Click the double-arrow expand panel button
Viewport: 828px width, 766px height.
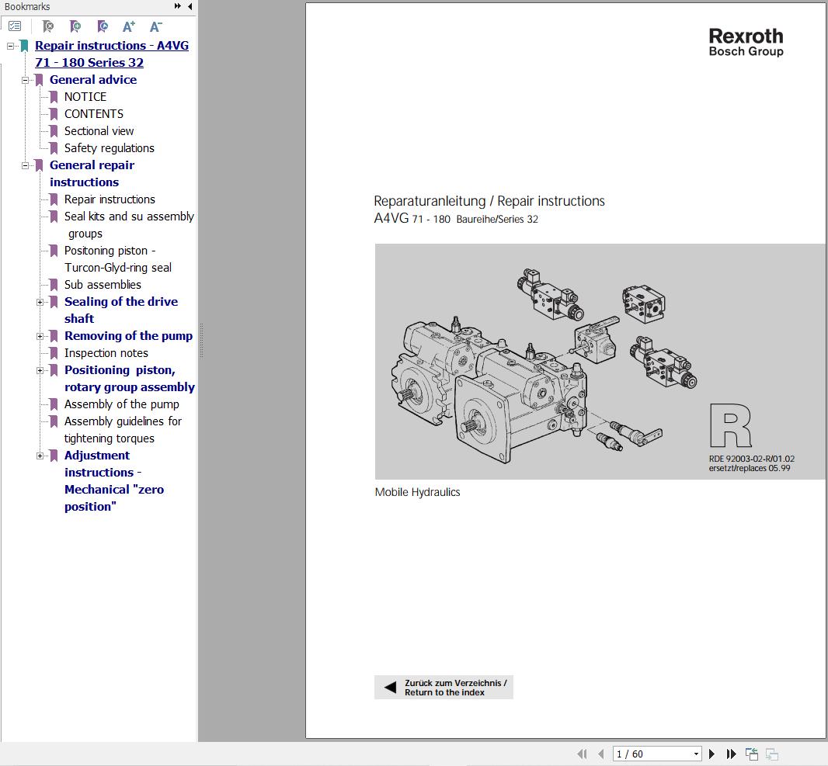(177, 6)
